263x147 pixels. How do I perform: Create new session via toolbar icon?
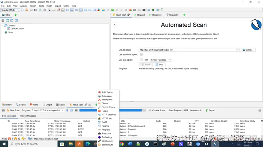coord(23,10)
